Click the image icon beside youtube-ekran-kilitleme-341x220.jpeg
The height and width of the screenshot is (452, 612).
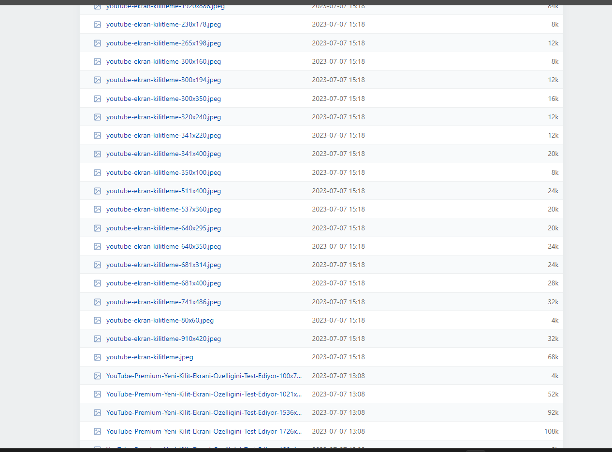point(97,135)
